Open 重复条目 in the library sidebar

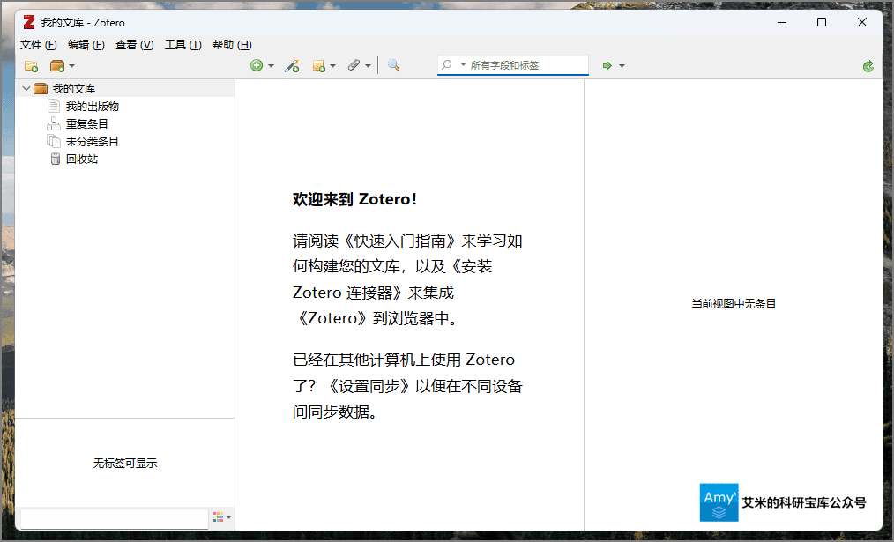[x=86, y=123]
